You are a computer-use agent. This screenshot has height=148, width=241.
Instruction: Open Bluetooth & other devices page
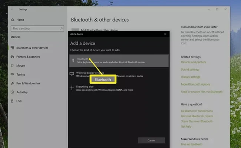[32, 48]
